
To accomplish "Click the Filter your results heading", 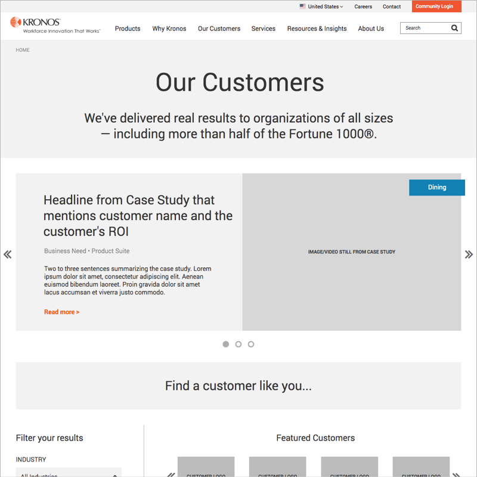I will point(49,438).
